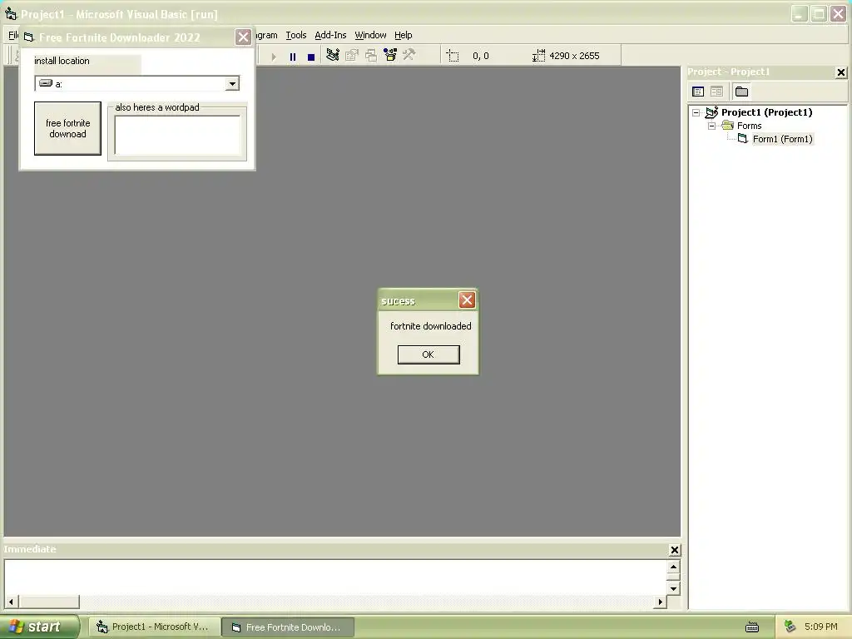Click the Form Layout Window toolbar icon

pos(371,55)
